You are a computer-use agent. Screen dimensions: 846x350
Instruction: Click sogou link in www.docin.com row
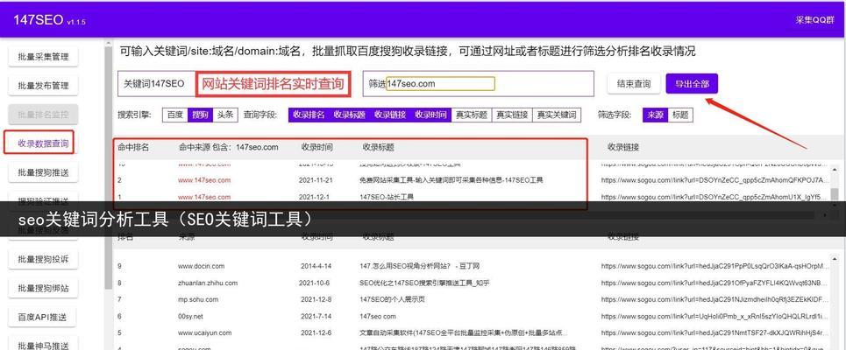click(714, 266)
